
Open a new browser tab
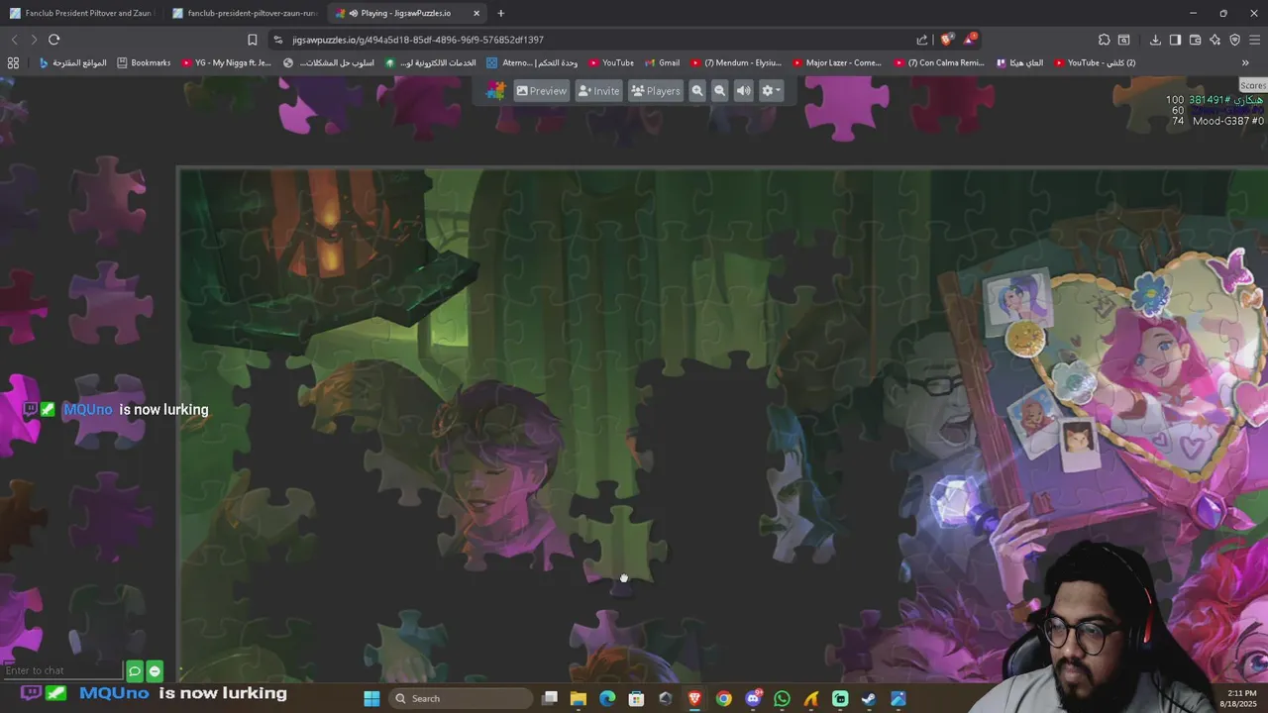500,13
